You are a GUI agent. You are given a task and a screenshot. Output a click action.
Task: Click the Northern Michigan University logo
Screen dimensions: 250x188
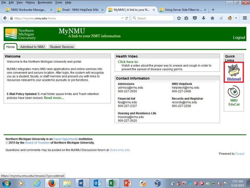pos(20,34)
